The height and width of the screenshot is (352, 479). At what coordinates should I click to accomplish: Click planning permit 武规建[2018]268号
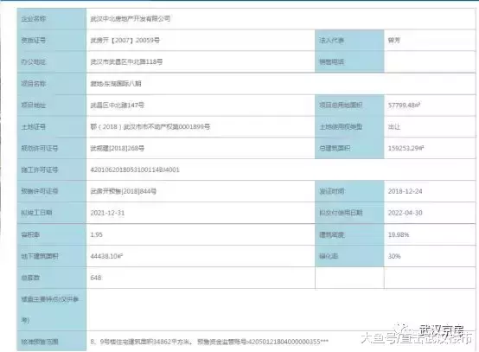click(118, 148)
